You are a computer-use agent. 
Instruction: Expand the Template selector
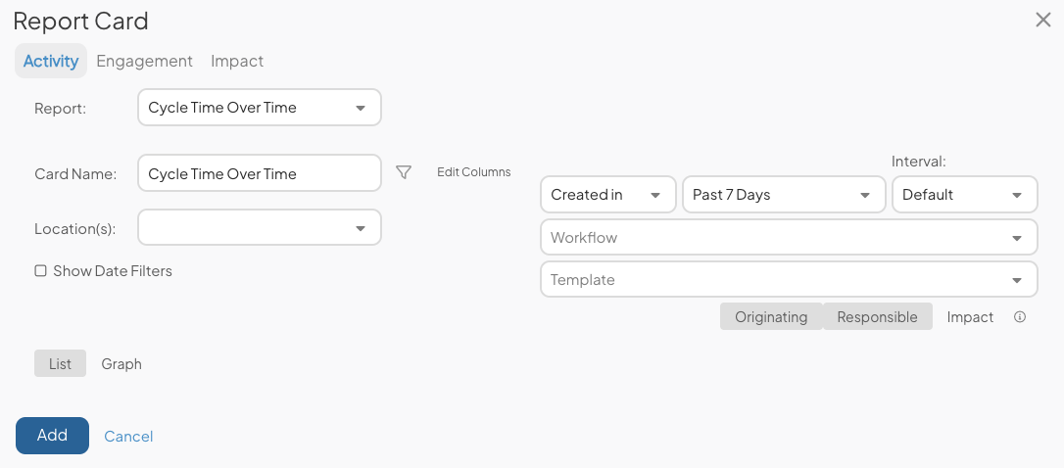point(789,279)
